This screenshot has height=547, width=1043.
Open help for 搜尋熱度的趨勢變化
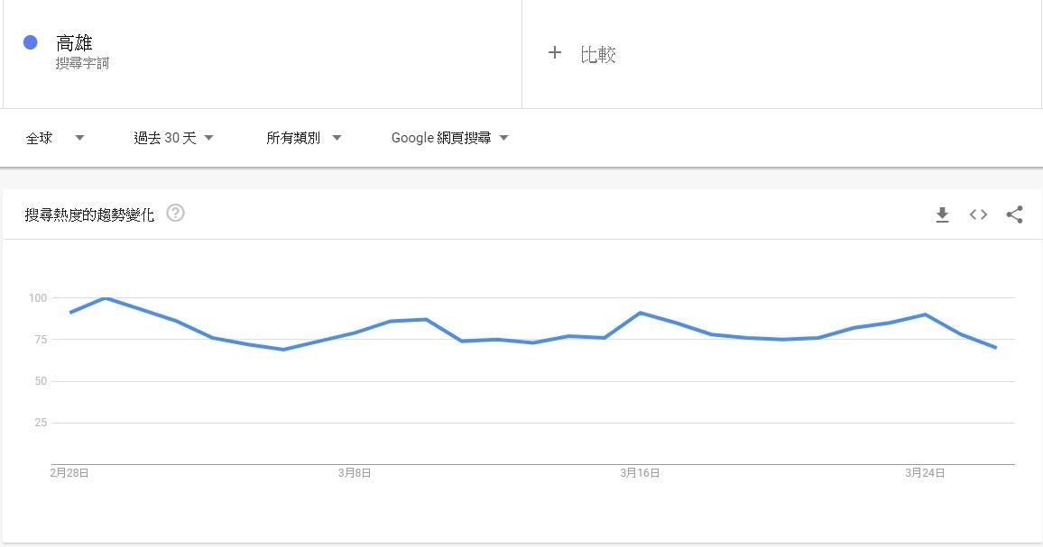(176, 214)
